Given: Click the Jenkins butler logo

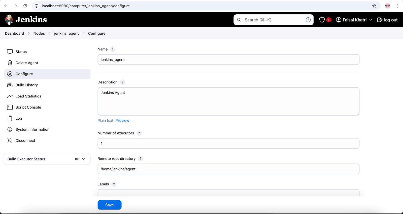Looking at the screenshot, I should click(x=9, y=20).
